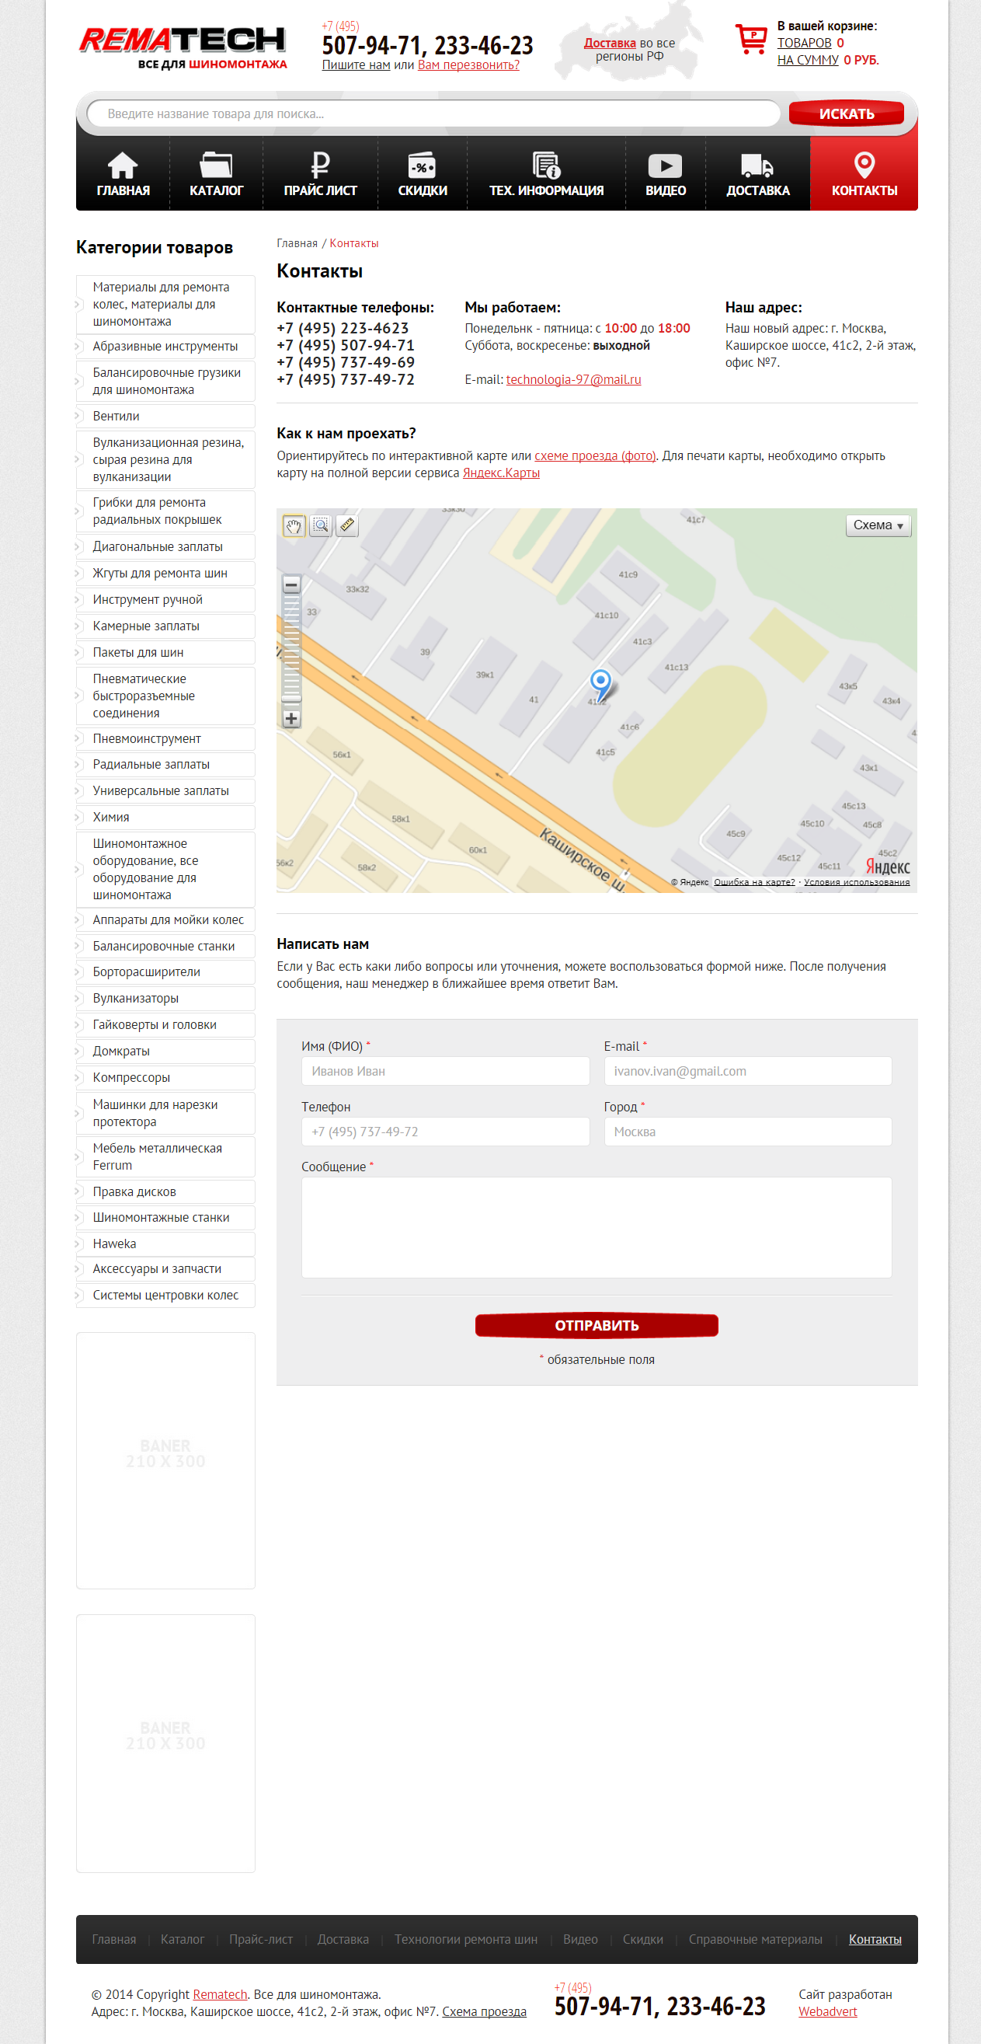
Task: Click into the Сообщение message textarea
Action: pos(596,1226)
